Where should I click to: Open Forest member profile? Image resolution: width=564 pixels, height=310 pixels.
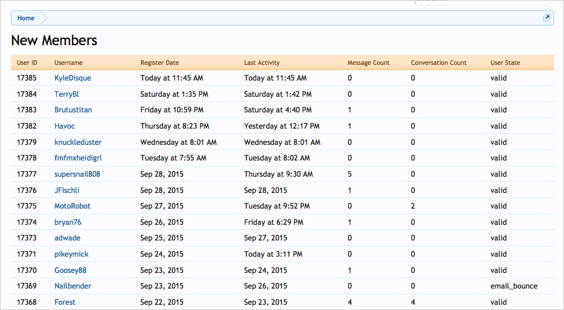65,302
